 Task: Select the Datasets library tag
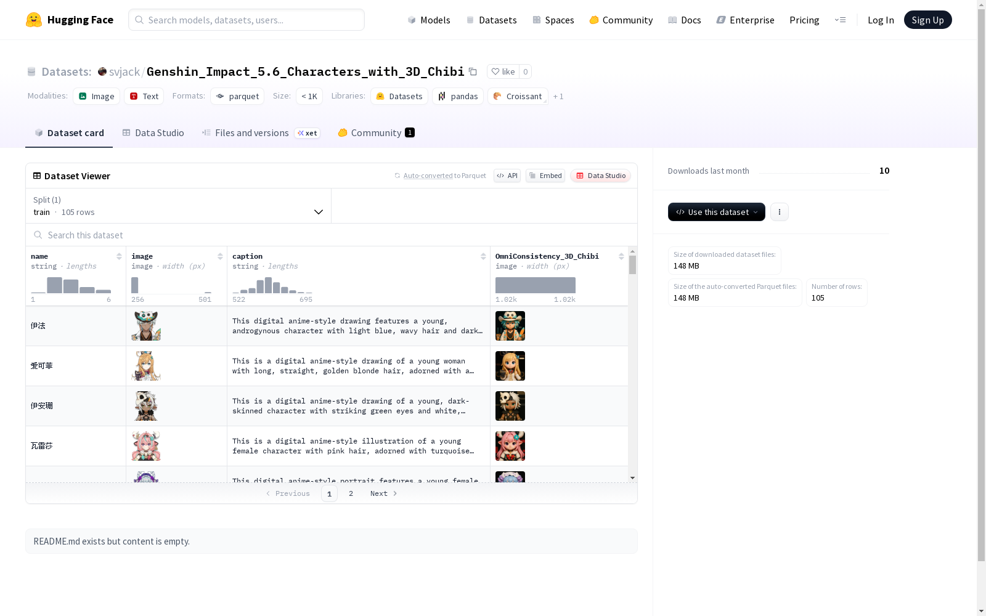(x=399, y=96)
